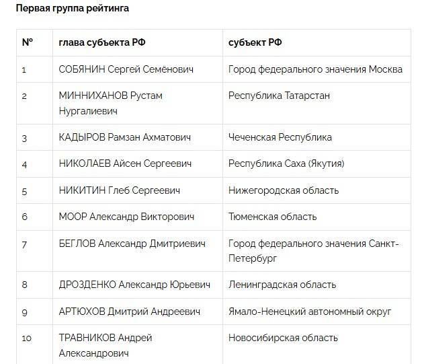This screenshot has height=364, width=424.
Task: Select the "Тюменская область" cell
Action: [x=272, y=217]
